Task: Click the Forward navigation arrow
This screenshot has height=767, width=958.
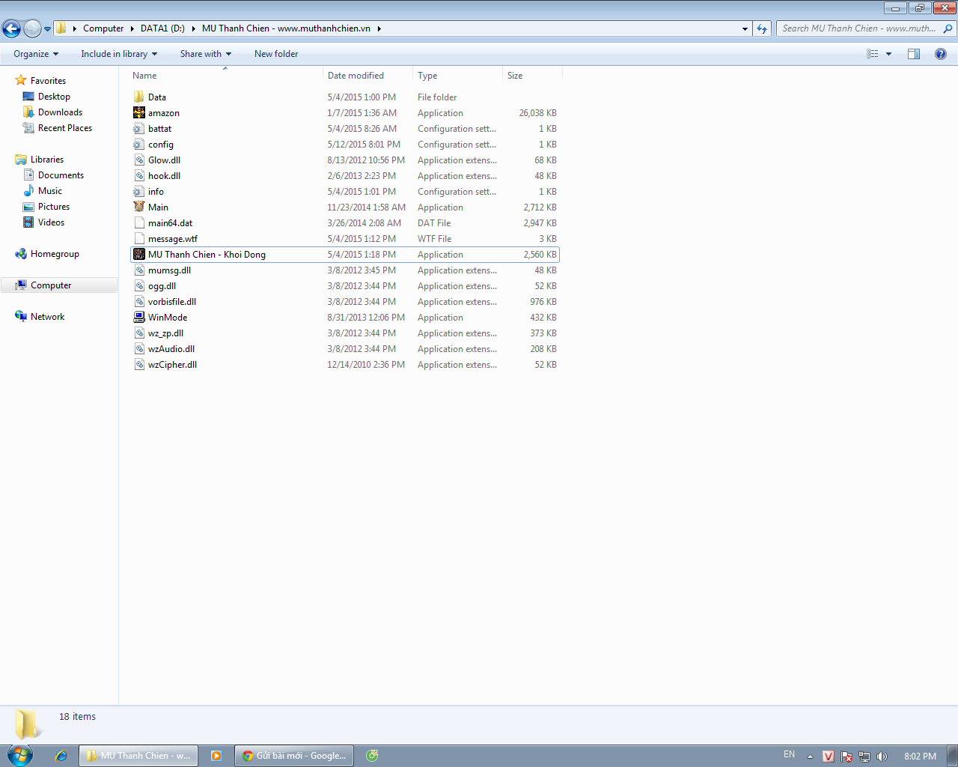Action: coord(32,28)
